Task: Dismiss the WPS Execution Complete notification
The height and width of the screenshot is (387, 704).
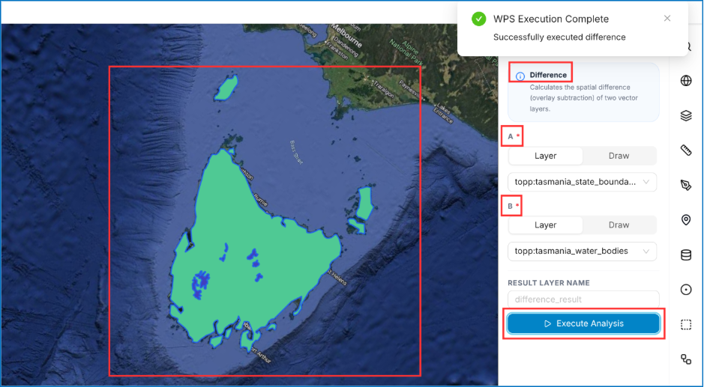Action: (667, 18)
